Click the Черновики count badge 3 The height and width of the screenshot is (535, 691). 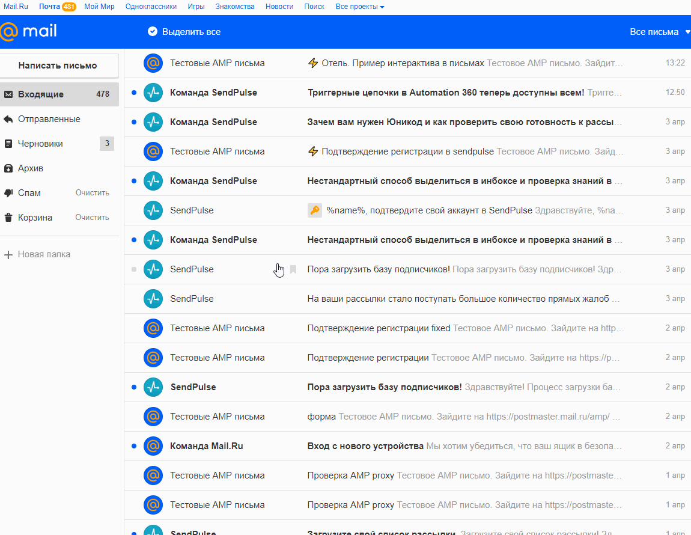click(106, 143)
